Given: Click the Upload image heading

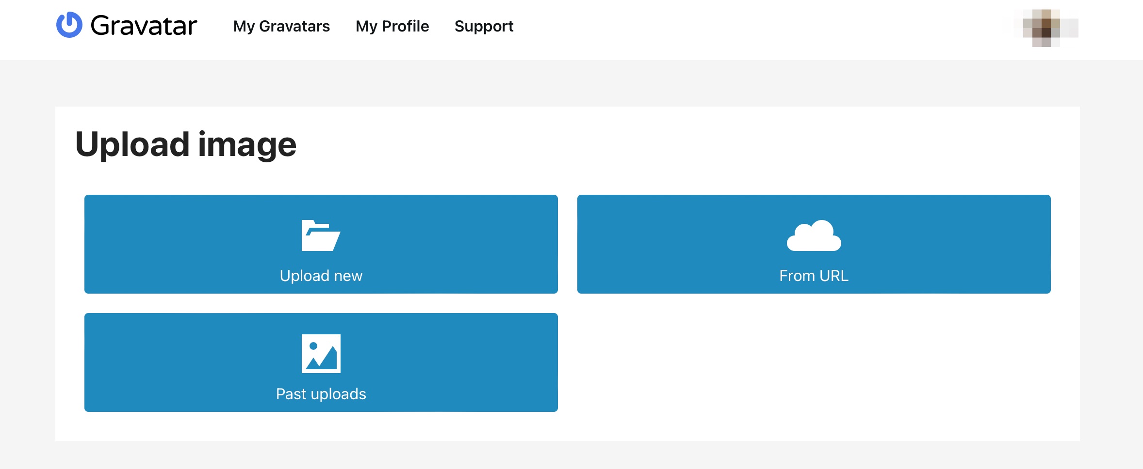Looking at the screenshot, I should [186, 144].
